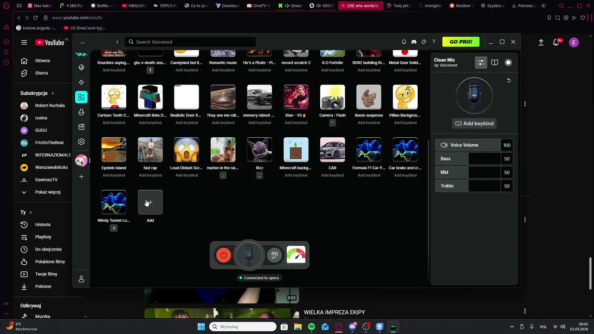Switch to the OmeTV browser tab
The height and width of the screenshot is (334, 594).
(259, 6)
